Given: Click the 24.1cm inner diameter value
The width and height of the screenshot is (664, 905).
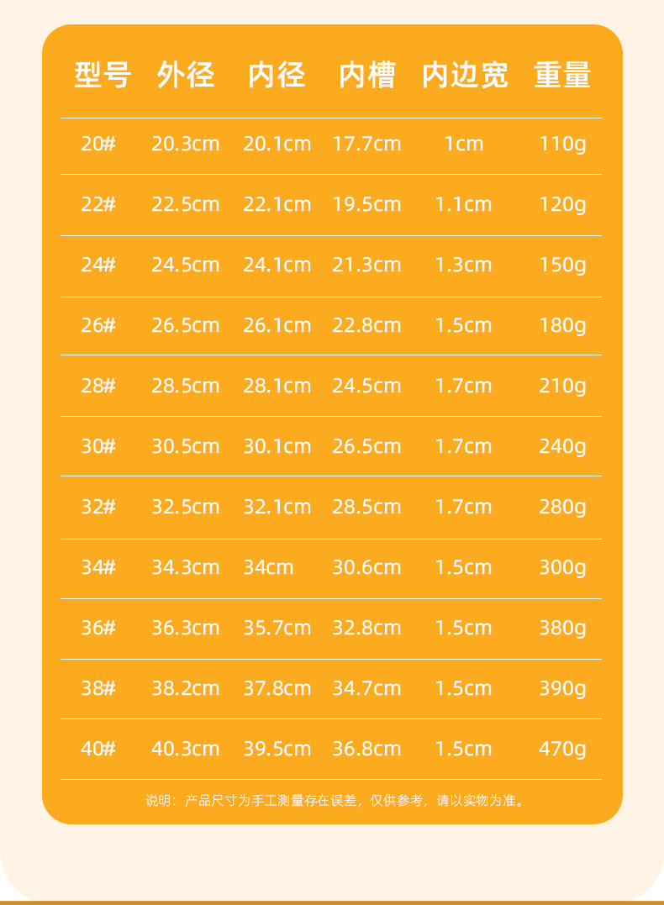Looking at the screenshot, I should click(x=277, y=265).
